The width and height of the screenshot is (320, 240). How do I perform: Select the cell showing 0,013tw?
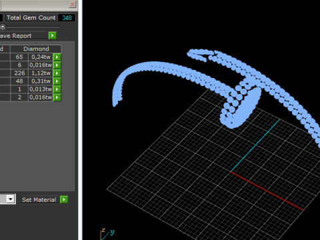click(x=41, y=89)
